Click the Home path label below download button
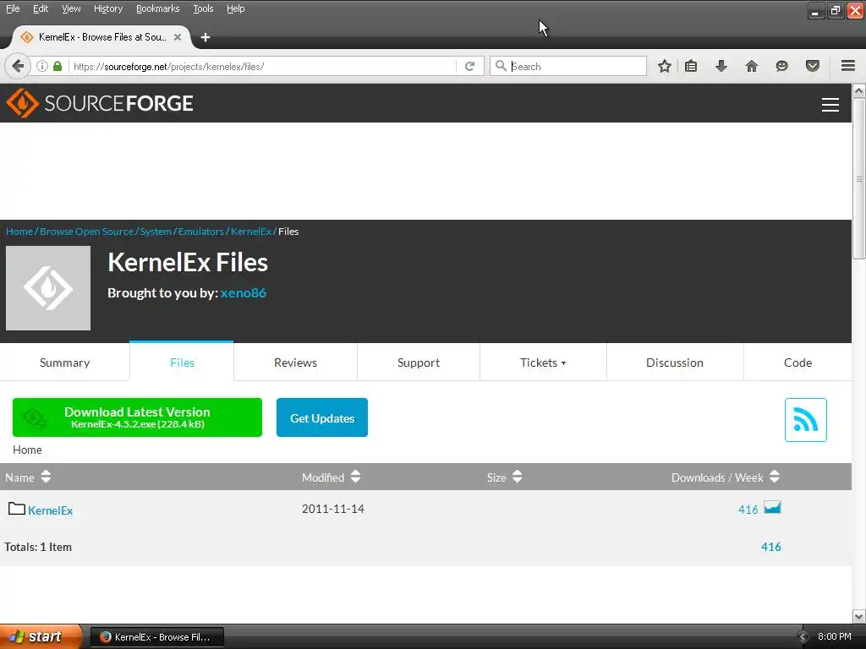This screenshot has height=649, width=866. click(x=27, y=450)
